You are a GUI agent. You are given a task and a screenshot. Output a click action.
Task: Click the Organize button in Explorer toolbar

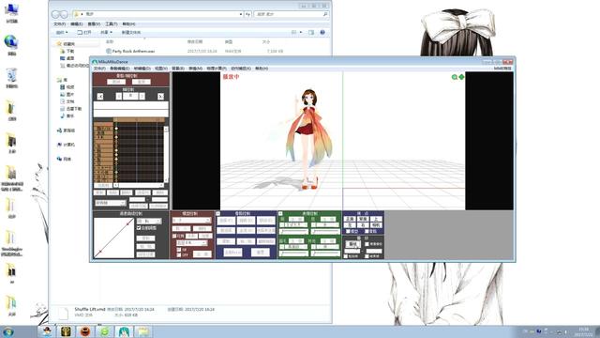point(62,33)
